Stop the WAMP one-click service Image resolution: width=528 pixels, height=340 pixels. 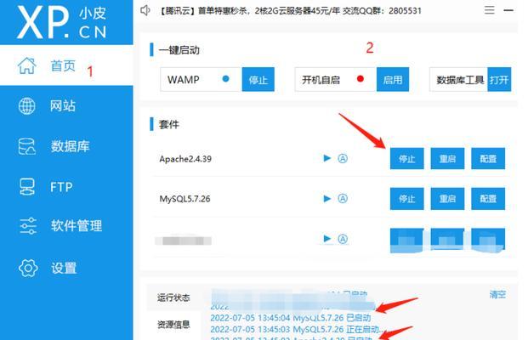(258, 79)
